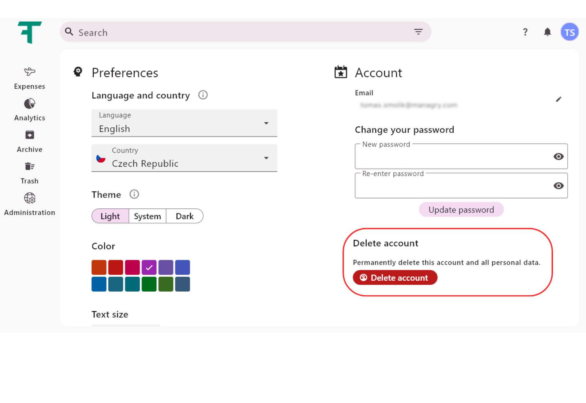Toggle visibility of Re-enter password field
Screen dimensions: 586x403
pyautogui.click(x=558, y=186)
